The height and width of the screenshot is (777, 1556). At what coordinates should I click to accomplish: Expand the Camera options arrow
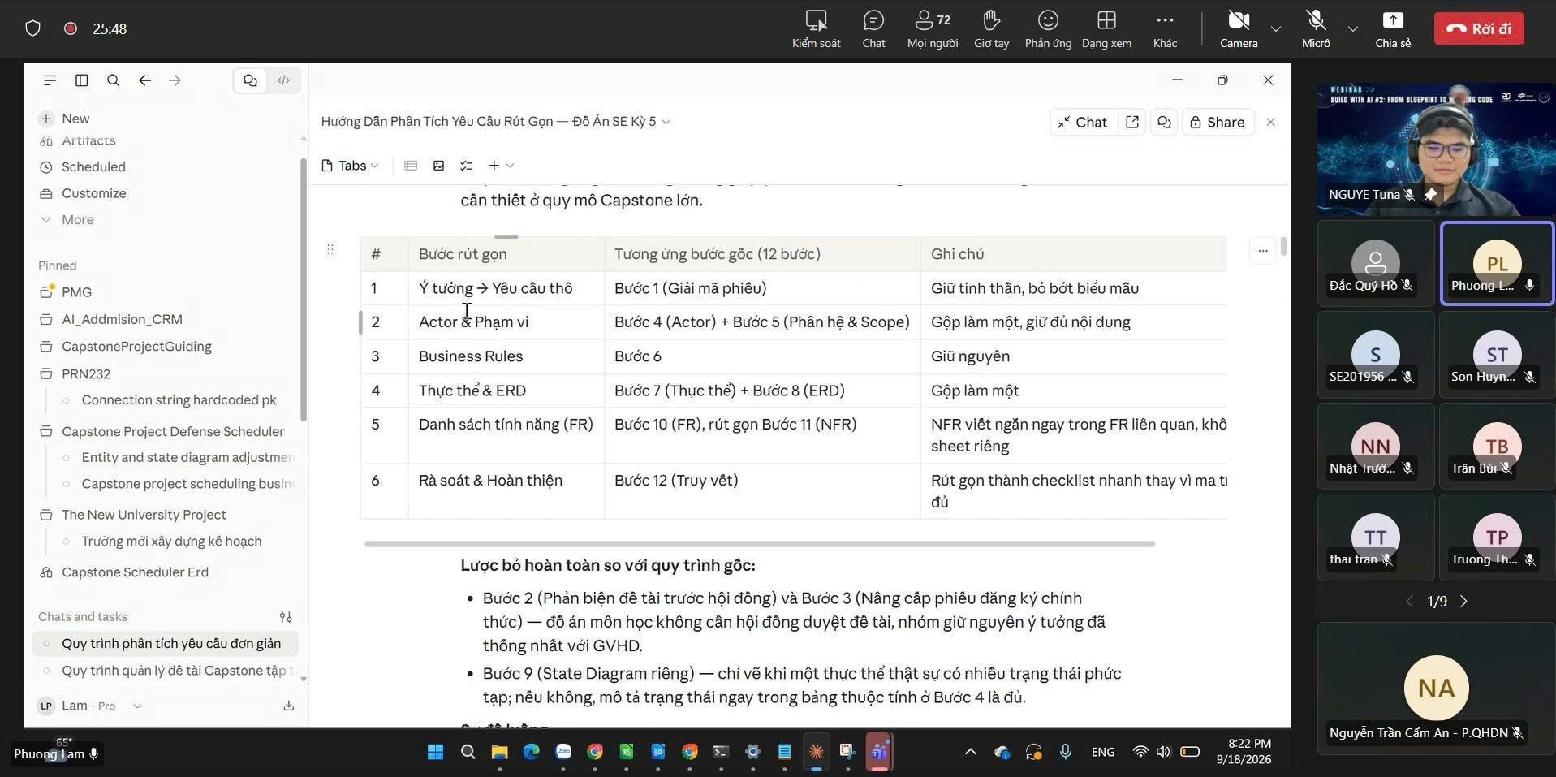[1276, 28]
